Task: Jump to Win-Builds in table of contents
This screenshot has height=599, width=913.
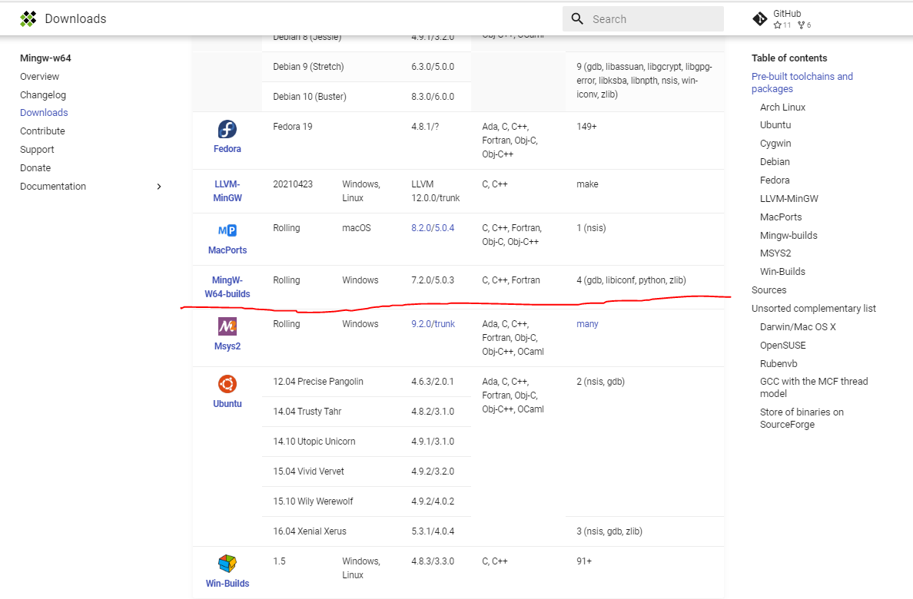Action: tap(782, 272)
